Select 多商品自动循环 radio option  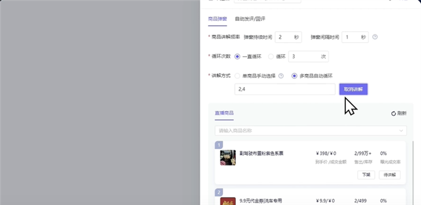(294, 76)
